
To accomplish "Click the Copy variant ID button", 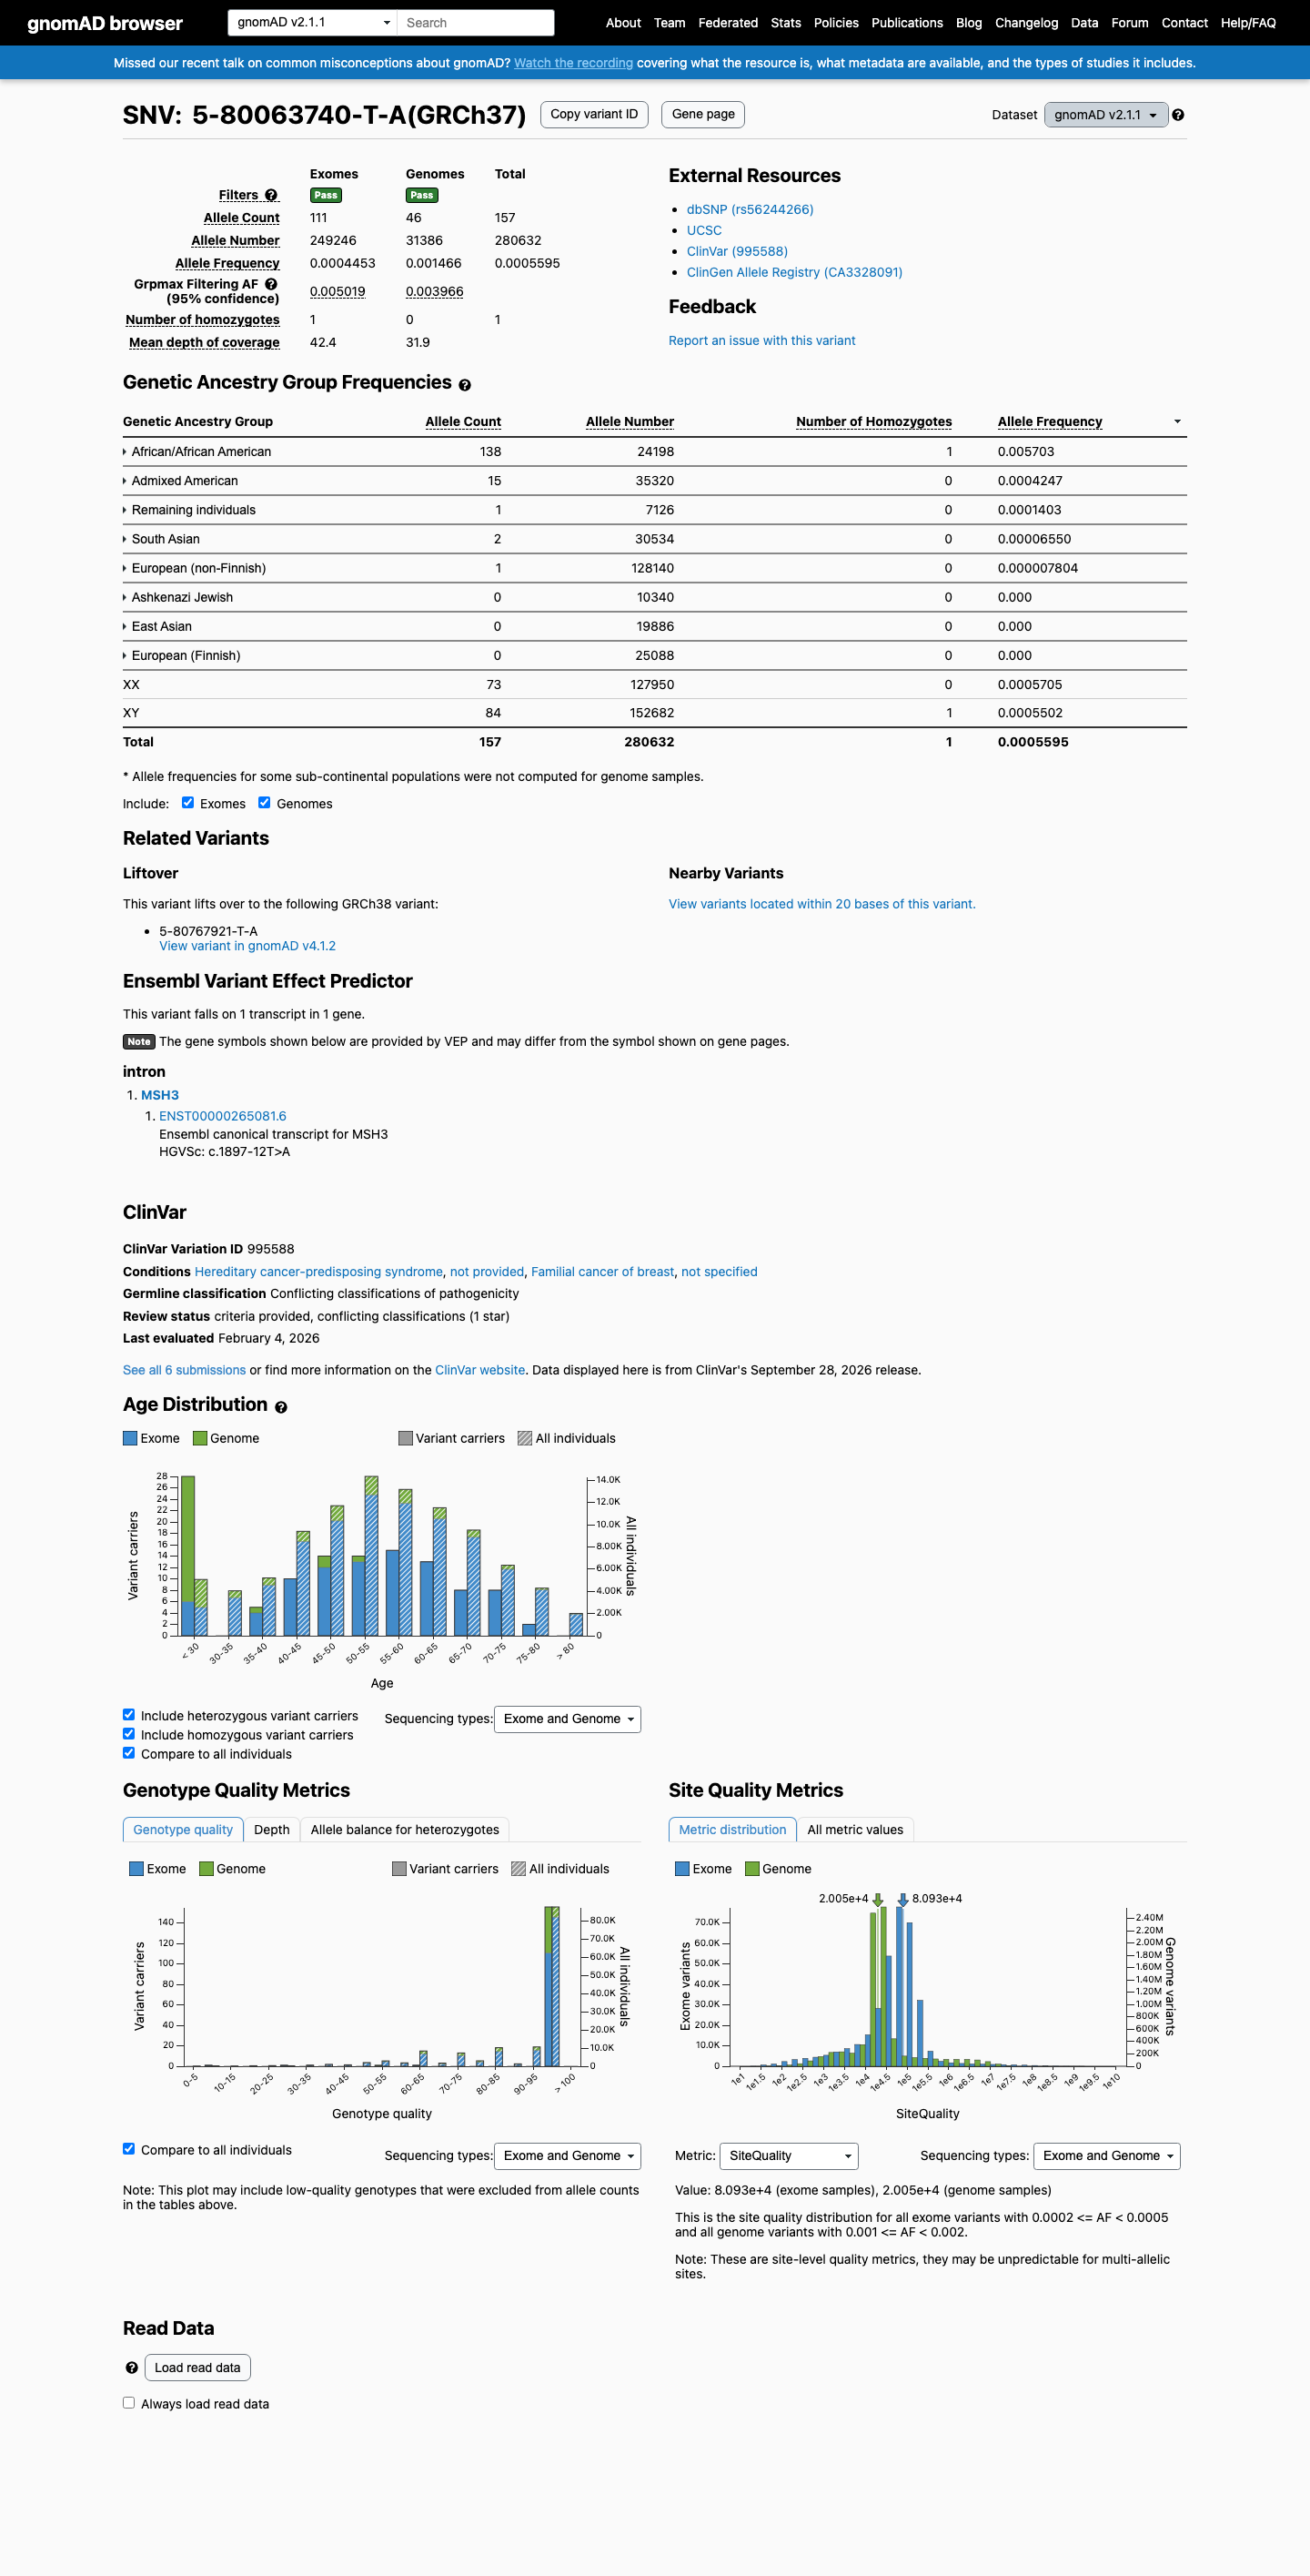I will tap(595, 114).
